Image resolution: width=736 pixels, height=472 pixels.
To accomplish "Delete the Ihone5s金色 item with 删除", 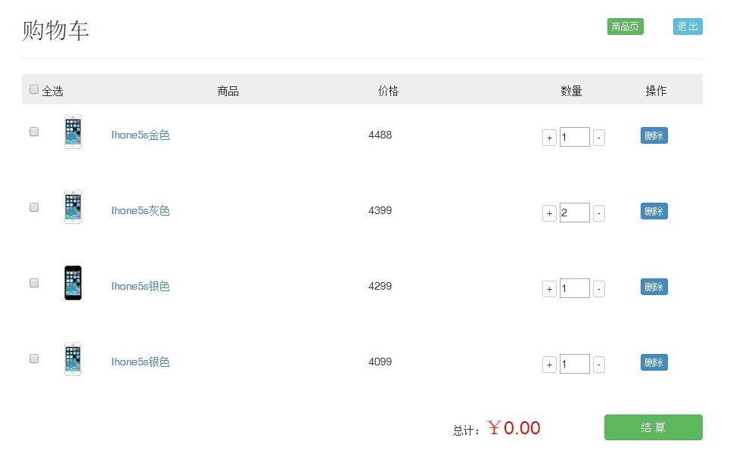I will point(654,135).
